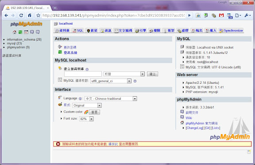The image size is (255, 165).
Task: Click the 重置 reset button for Custom color
Action: (x=94, y=112)
